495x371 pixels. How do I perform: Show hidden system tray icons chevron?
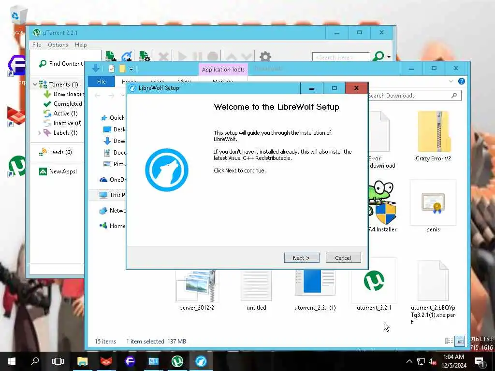[409, 361]
